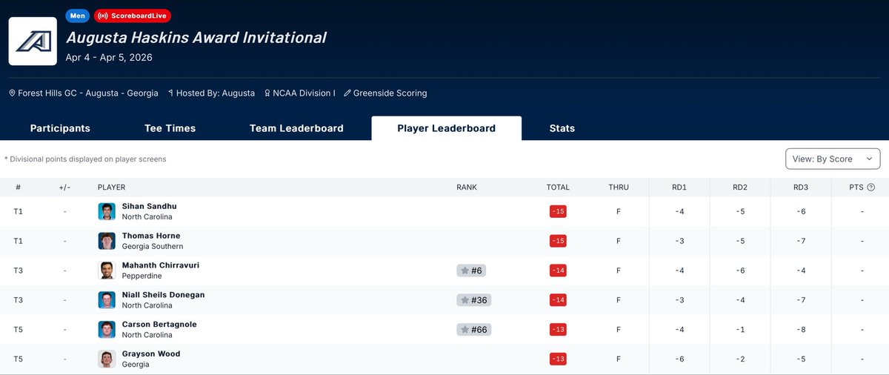
Task: Open the Team Leaderboard tab
Action: tap(296, 128)
